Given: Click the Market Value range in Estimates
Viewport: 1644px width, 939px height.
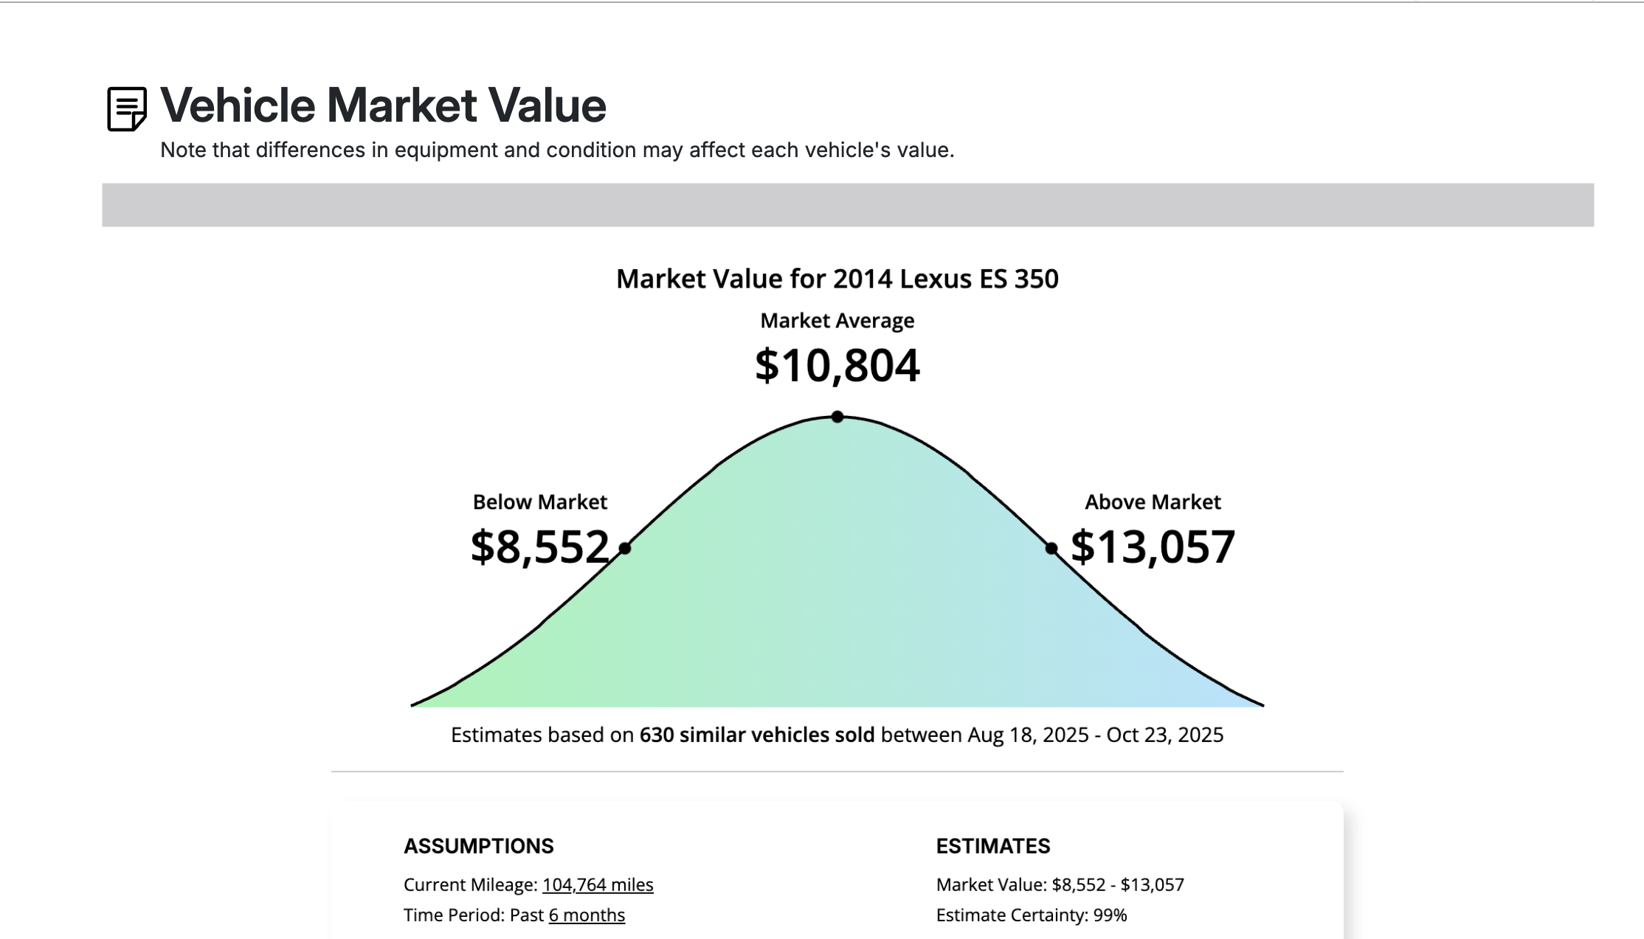Looking at the screenshot, I should click(1060, 884).
